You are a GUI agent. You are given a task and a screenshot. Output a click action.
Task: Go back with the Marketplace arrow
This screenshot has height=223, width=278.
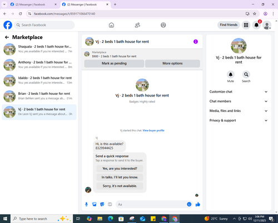tap(7, 37)
